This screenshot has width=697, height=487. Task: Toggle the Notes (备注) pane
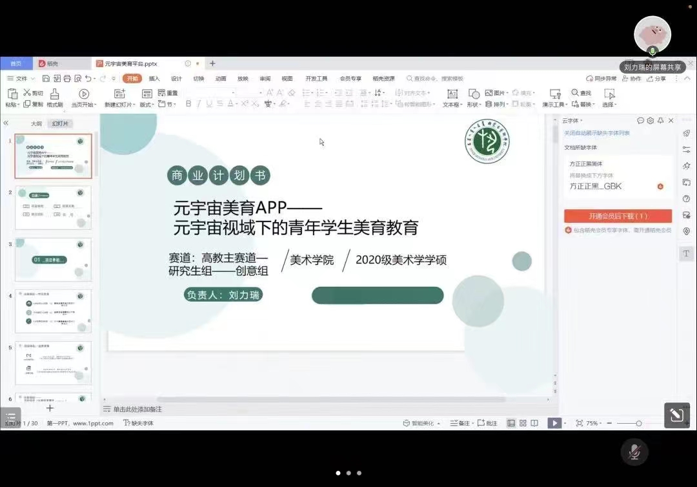tap(460, 423)
